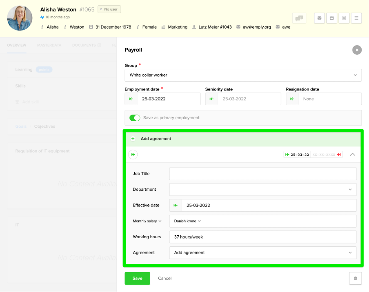Open the document notes icon button
The height and width of the screenshot is (292, 369).
coord(344,18)
